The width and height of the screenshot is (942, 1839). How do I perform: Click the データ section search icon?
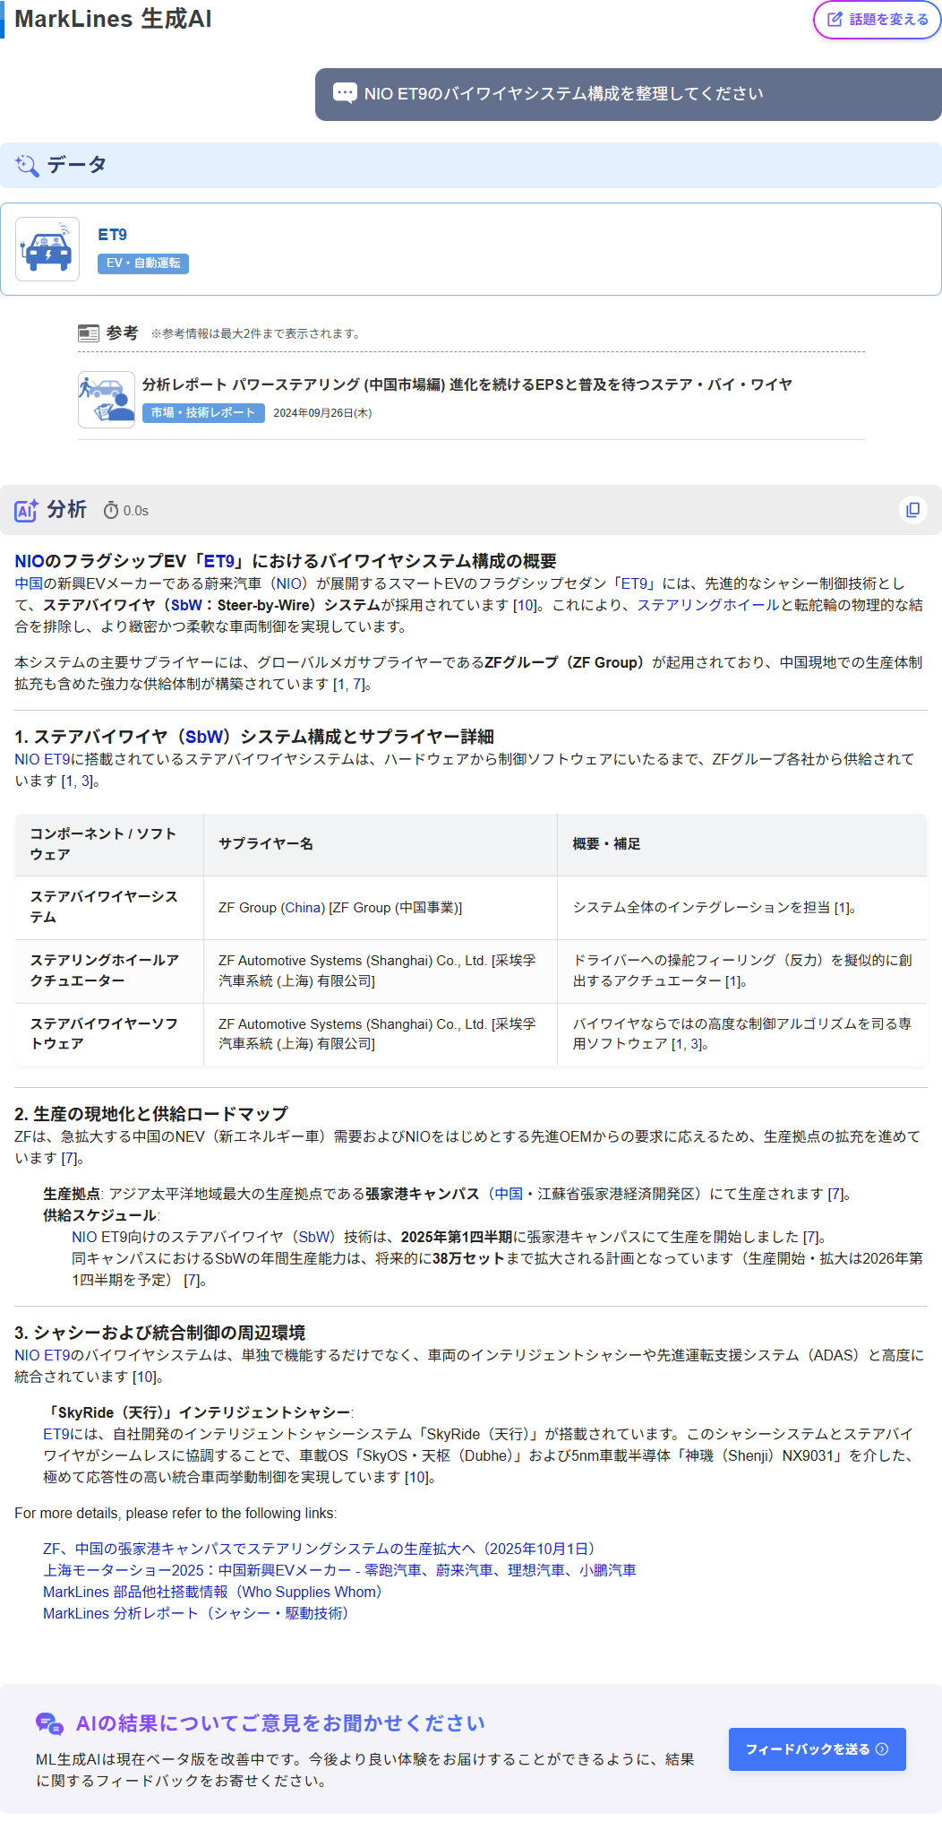click(27, 165)
